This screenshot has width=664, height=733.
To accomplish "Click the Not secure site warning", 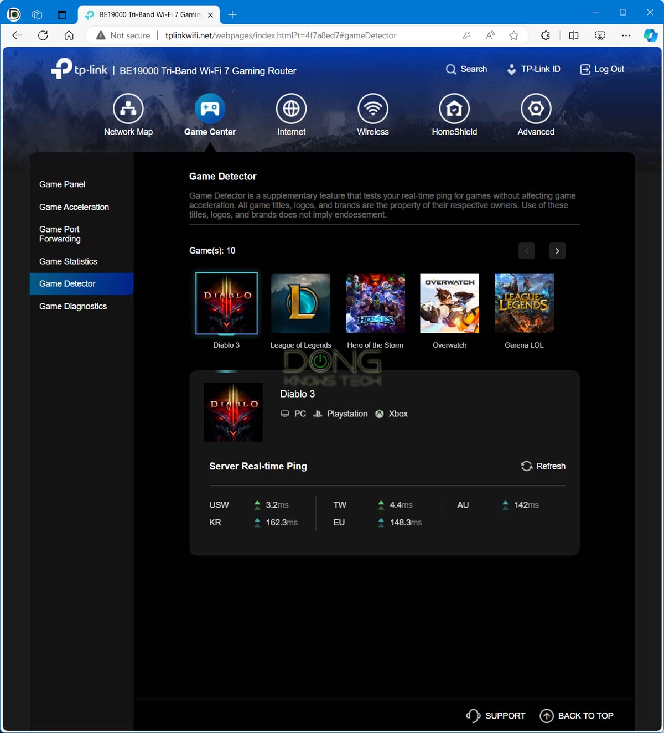I will pos(123,35).
